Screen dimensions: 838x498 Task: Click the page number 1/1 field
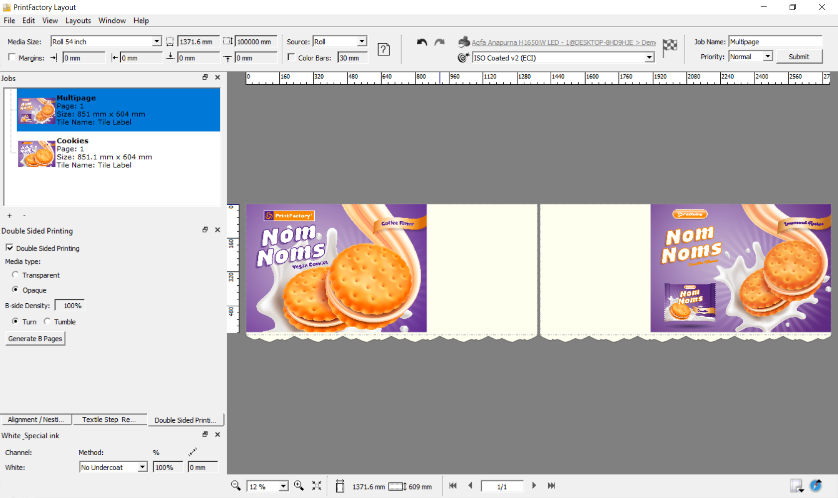[502, 487]
